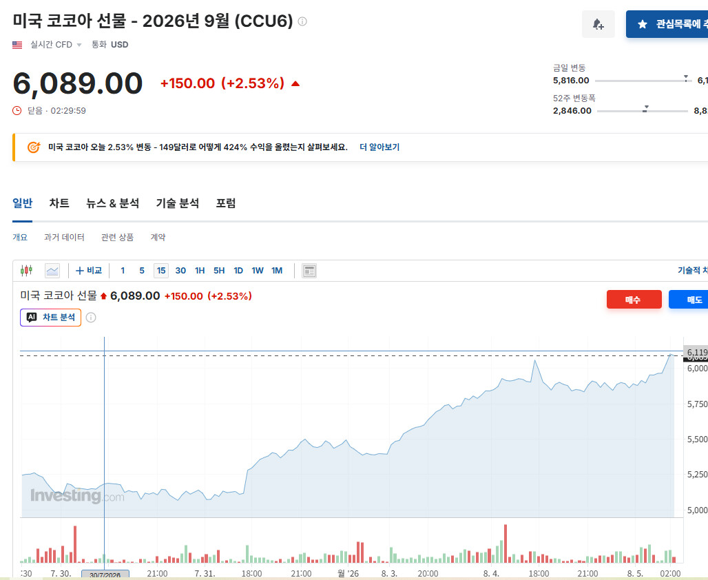Click info icon beside AI 차트 분석
This screenshot has height=580, width=708.
91,318
